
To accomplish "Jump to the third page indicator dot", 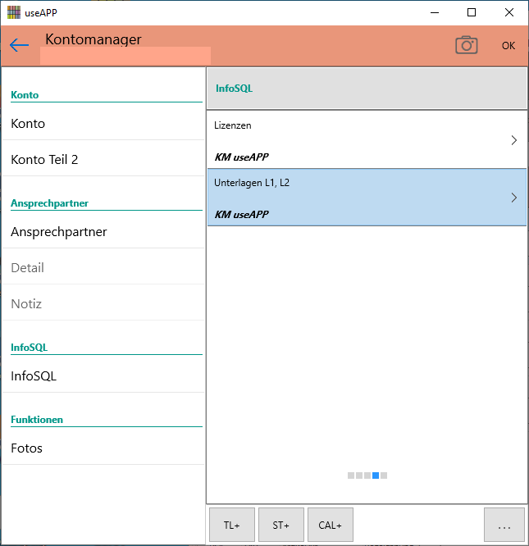I will tap(367, 475).
